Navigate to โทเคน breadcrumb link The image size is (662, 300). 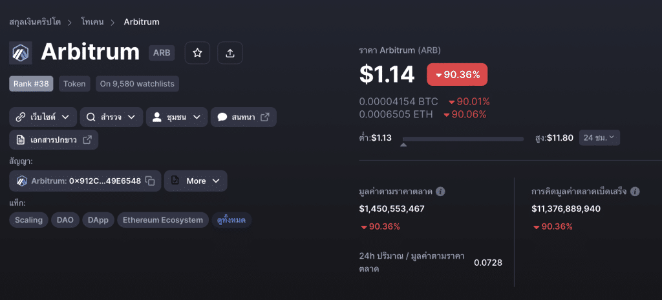(93, 22)
